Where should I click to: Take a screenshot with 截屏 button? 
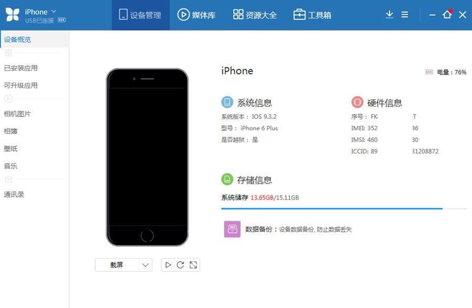click(117, 265)
